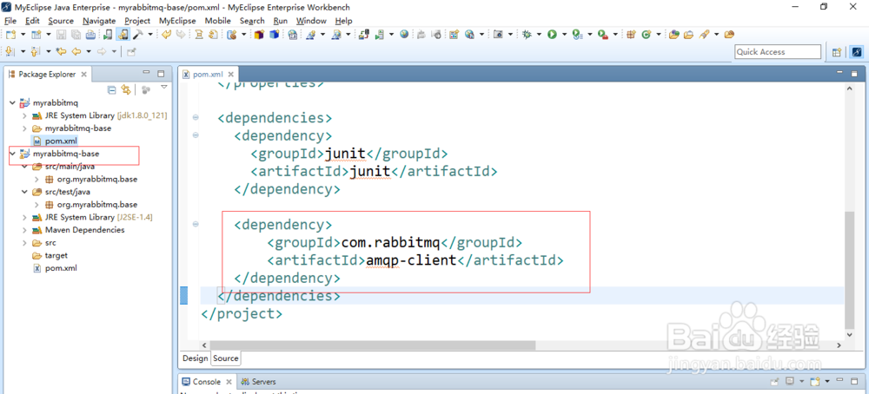Select pom.xml under the myrabbitmq project
869x394 pixels.
(61, 141)
